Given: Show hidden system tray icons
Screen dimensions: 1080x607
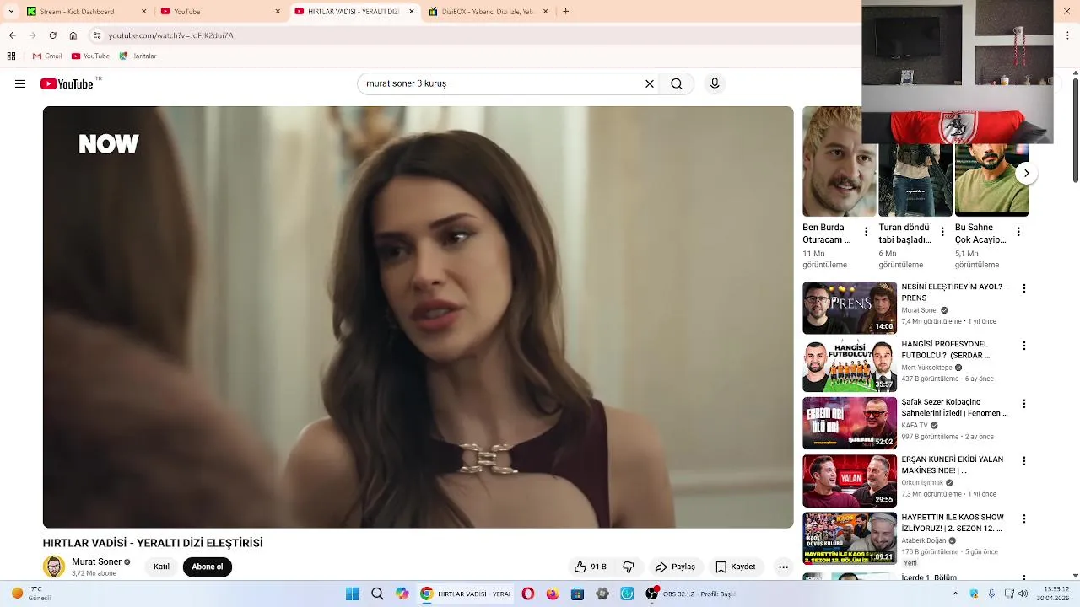Looking at the screenshot, I should [955, 594].
